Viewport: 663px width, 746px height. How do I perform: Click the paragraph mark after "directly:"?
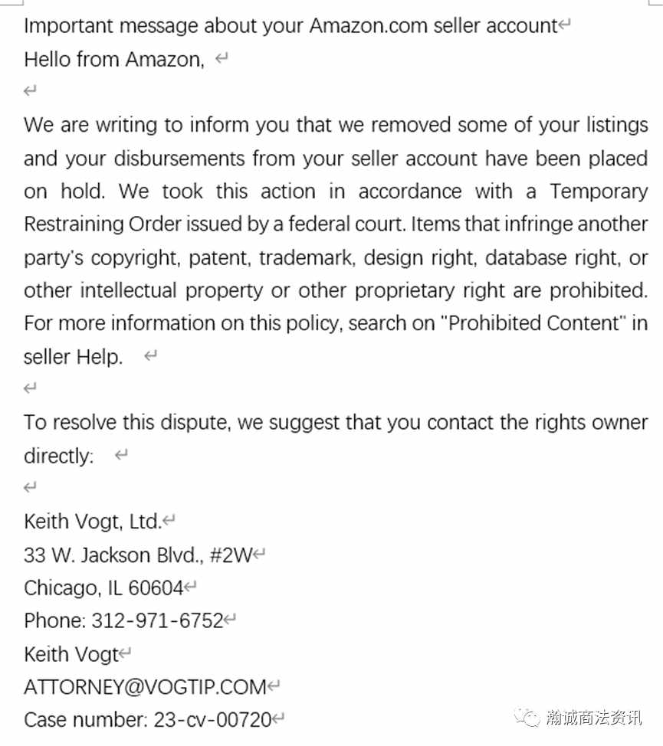(x=121, y=455)
